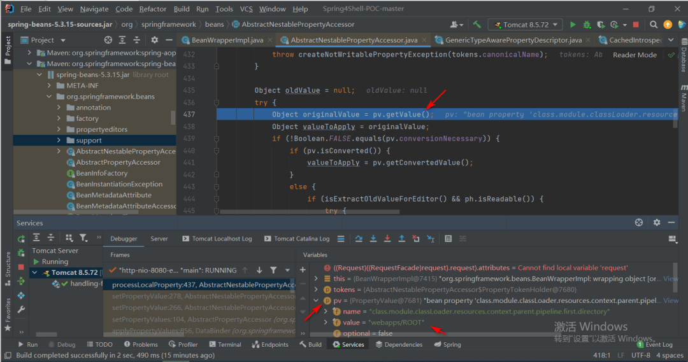Open the Problems tool window

click(140, 344)
